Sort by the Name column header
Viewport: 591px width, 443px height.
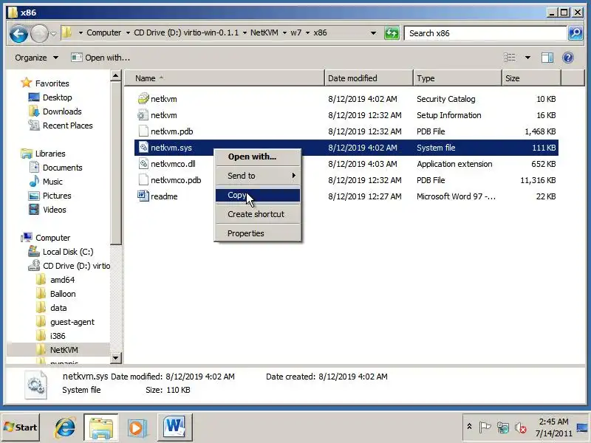tap(225, 78)
